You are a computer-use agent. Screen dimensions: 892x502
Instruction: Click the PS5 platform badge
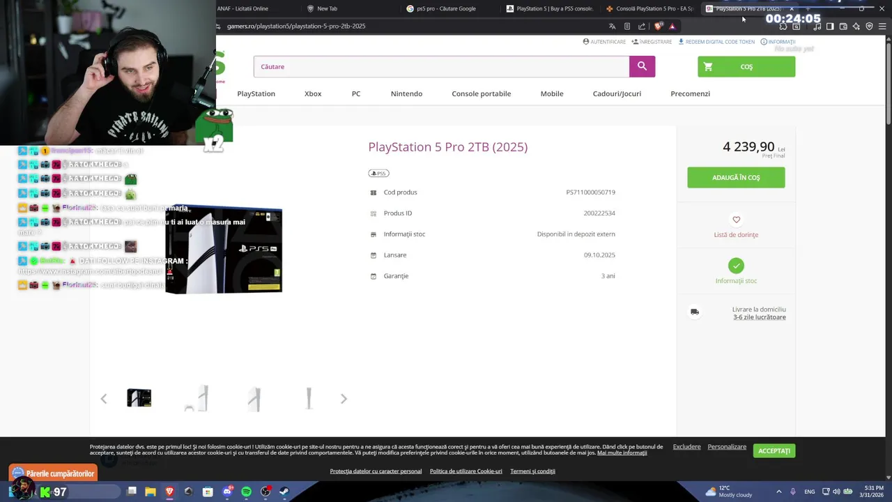coord(378,173)
